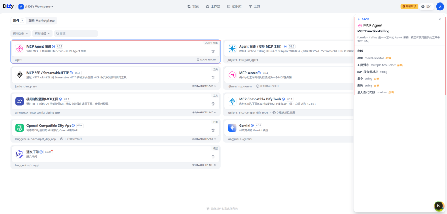447x214 pixels.
Task: Open the 所有标签 filter dropdown
Action: click(x=43, y=33)
